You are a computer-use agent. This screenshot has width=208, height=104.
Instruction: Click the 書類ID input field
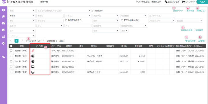50,16
